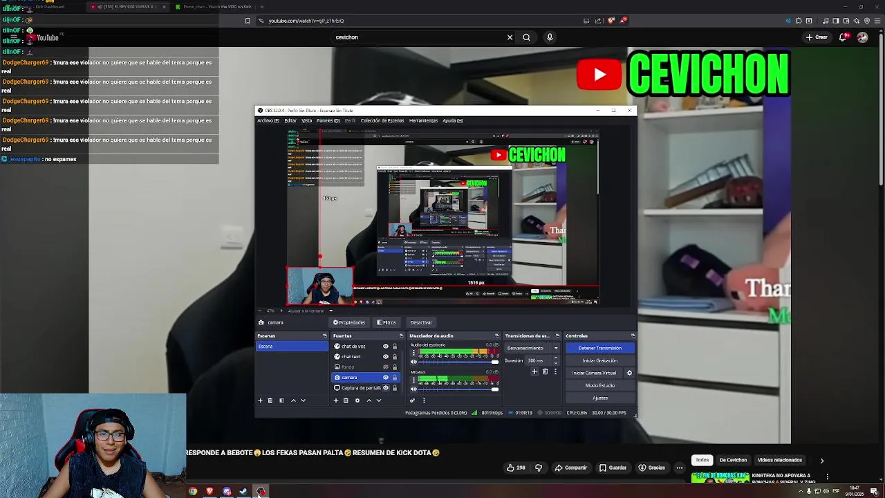Open Propiedades for camara source
This screenshot has height=498, width=885.
click(x=349, y=322)
